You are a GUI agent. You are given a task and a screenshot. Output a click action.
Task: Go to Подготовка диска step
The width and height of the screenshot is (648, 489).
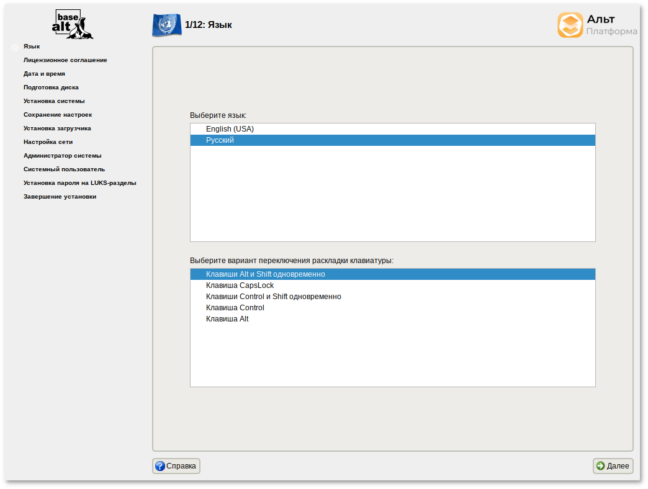(51, 87)
